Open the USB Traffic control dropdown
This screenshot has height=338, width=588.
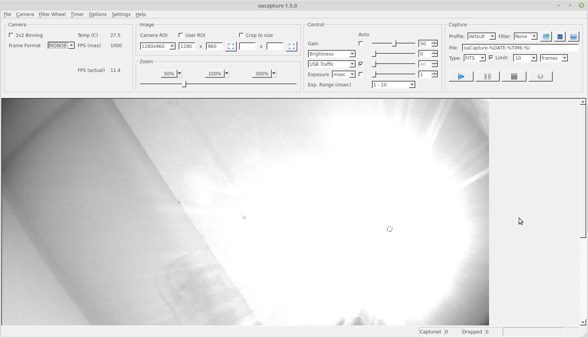(331, 64)
